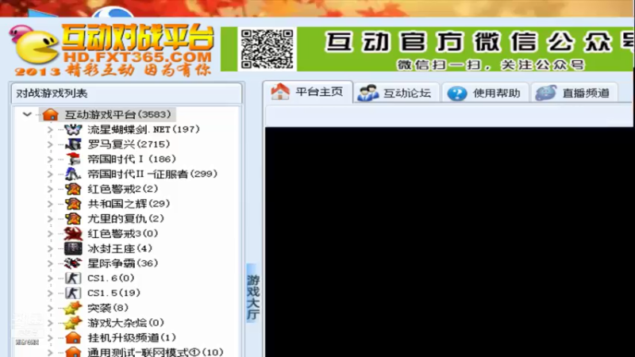Click the 使用帮助 question mark icon
Screen dimensions: 635x357
click(457, 94)
